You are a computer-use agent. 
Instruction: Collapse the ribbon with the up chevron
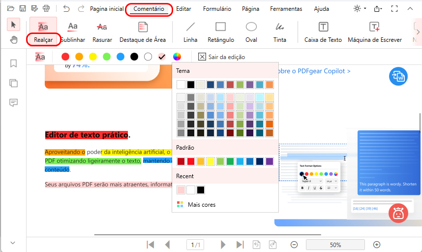pyautogui.click(x=410, y=9)
